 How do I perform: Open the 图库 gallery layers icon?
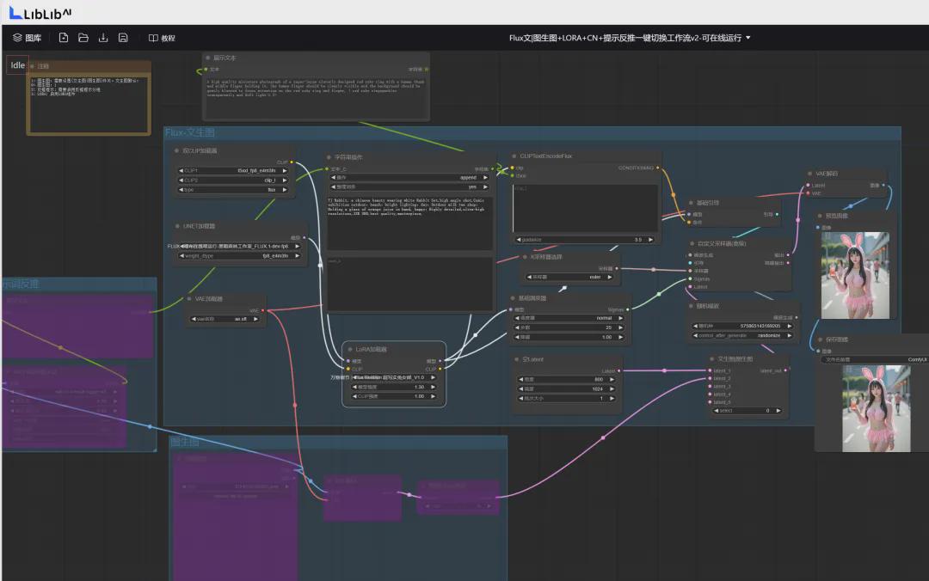pyautogui.click(x=17, y=38)
